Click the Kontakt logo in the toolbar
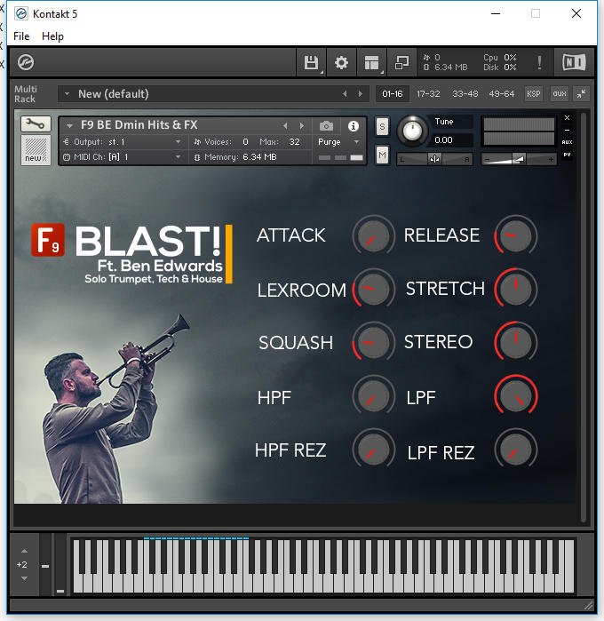This screenshot has height=621, width=604. pyautogui.click(x=26, y=62)
